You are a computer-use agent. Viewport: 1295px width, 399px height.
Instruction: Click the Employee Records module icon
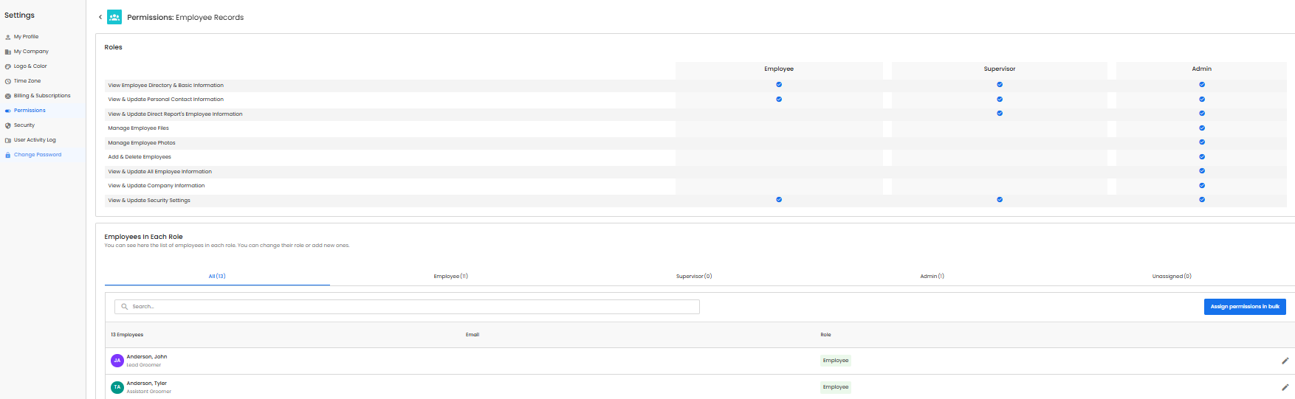click(x=114, y=17)
